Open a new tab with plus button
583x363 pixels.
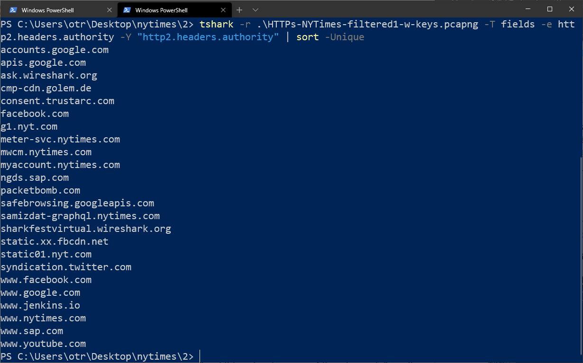(239, 10)
